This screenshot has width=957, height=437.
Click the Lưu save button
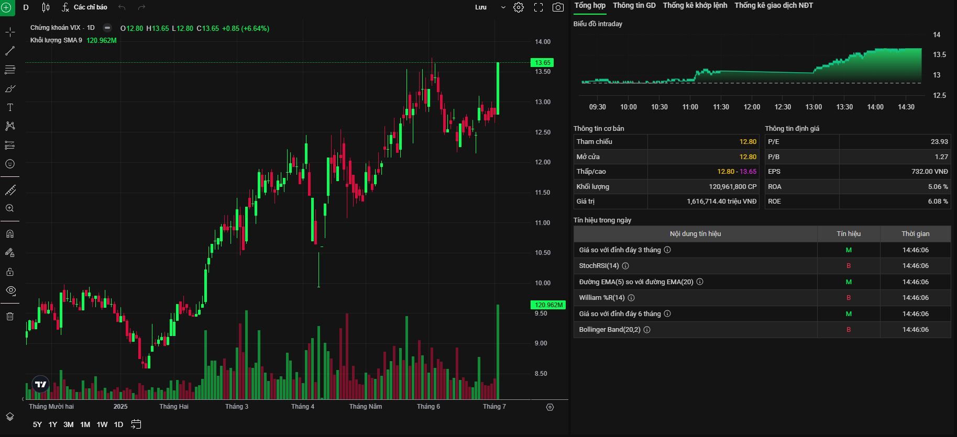pos(481,7)
